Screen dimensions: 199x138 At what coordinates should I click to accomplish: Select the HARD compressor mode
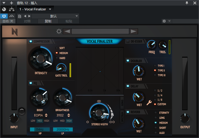(57, 58)
